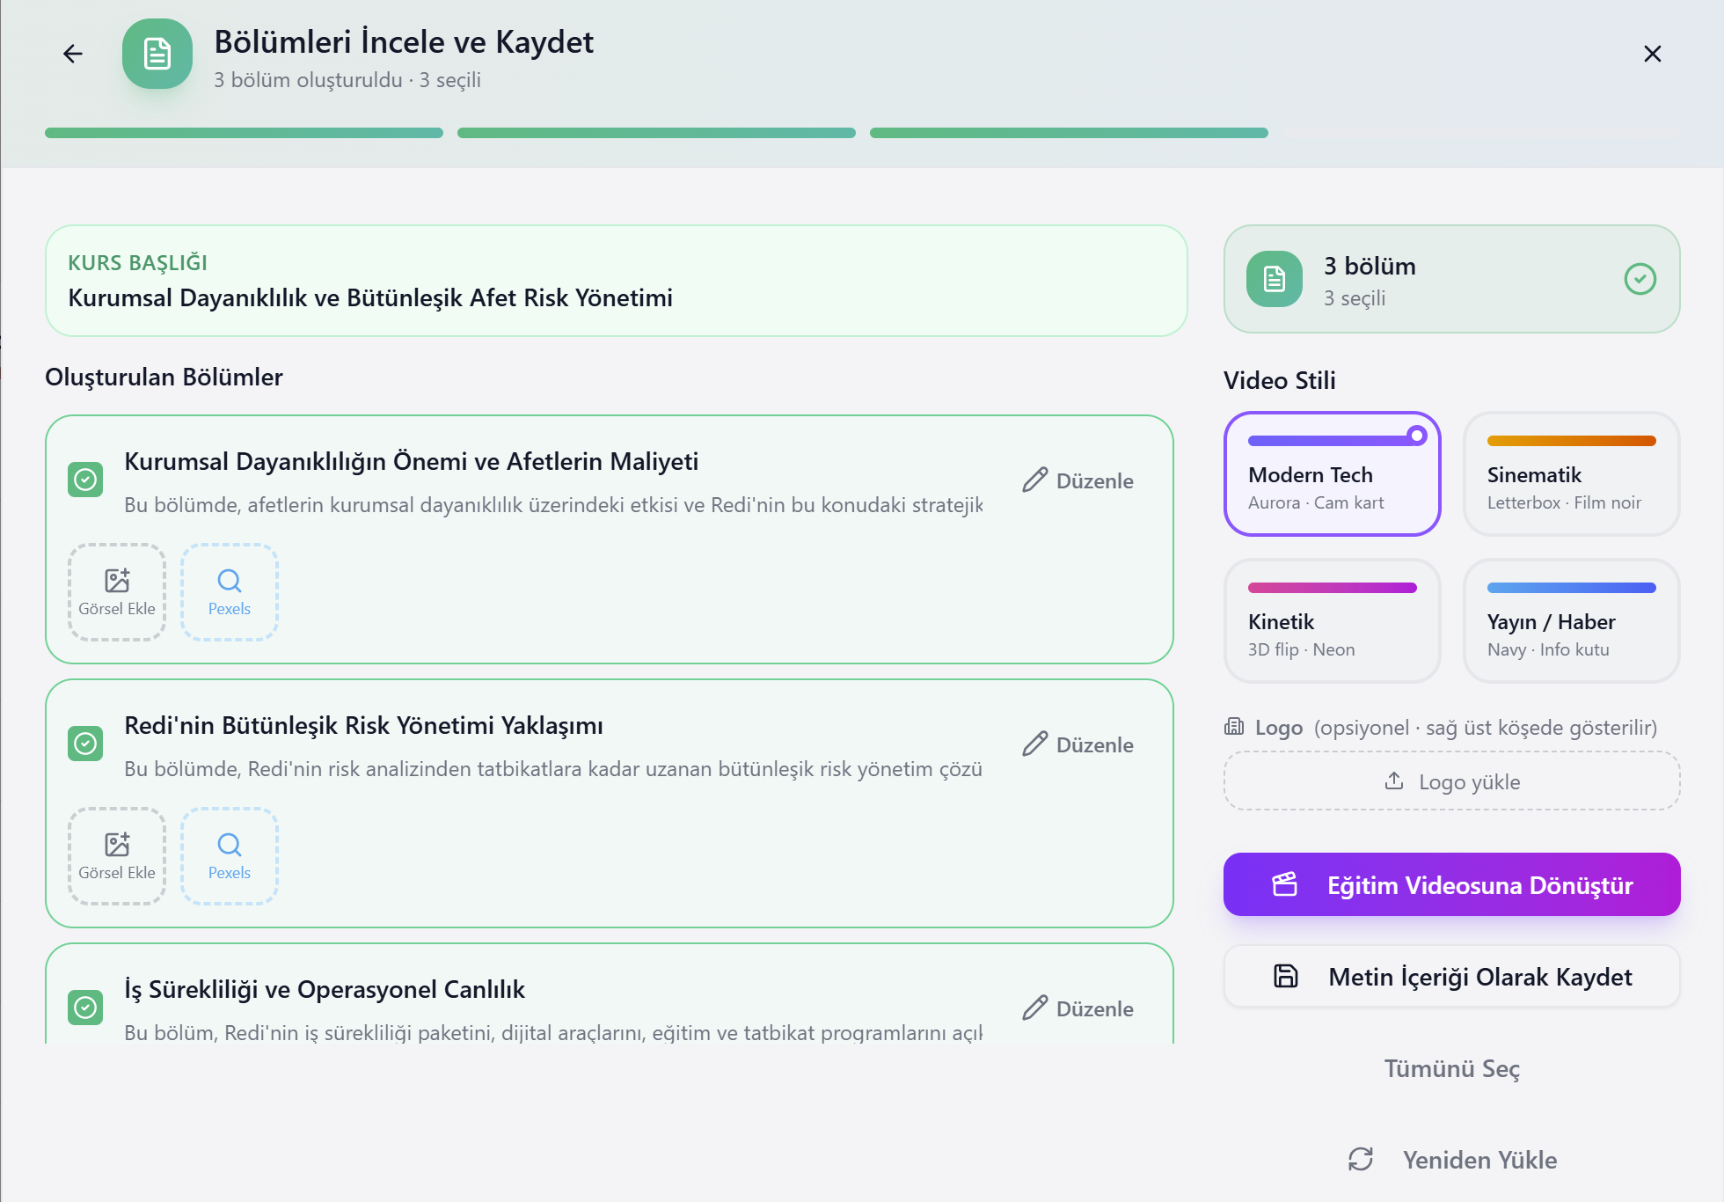Click the purple color bar in Modern Tech card
Image resolution: width=1724 pixels, height=1202 pixels.
pyautogui.click(x=1333, y=440)
